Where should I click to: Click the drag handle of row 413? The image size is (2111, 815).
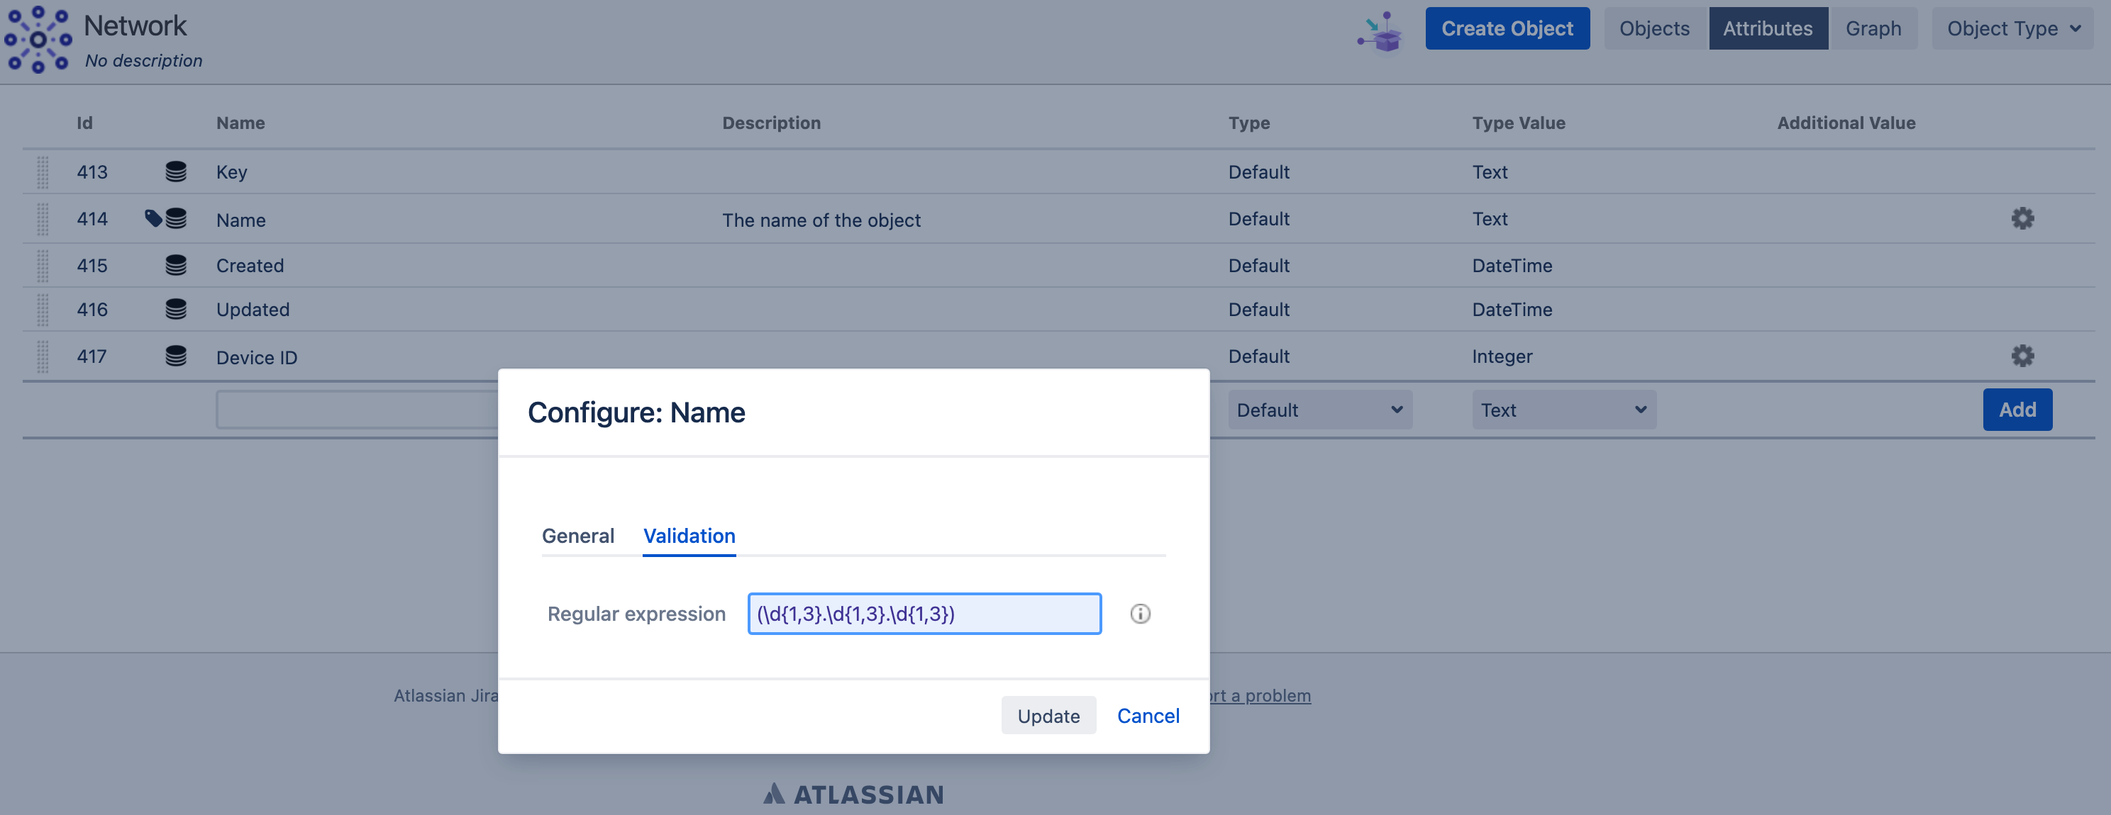click(x=43, y=172)
